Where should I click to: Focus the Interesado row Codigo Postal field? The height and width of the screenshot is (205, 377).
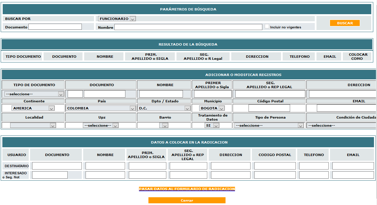[275, 175]
